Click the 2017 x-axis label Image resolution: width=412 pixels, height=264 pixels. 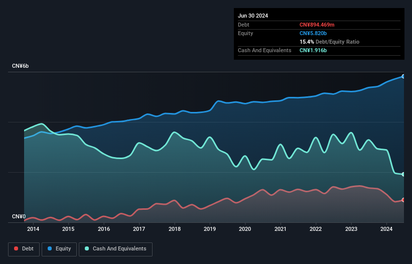click(x=139, y=229)
